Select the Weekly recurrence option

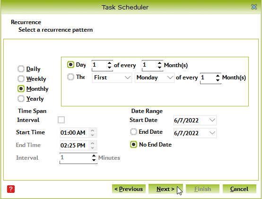tap(21, 78)
